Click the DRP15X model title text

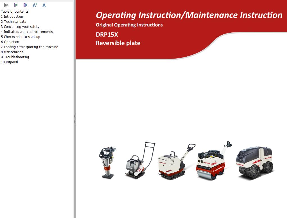tap(107, 34)
